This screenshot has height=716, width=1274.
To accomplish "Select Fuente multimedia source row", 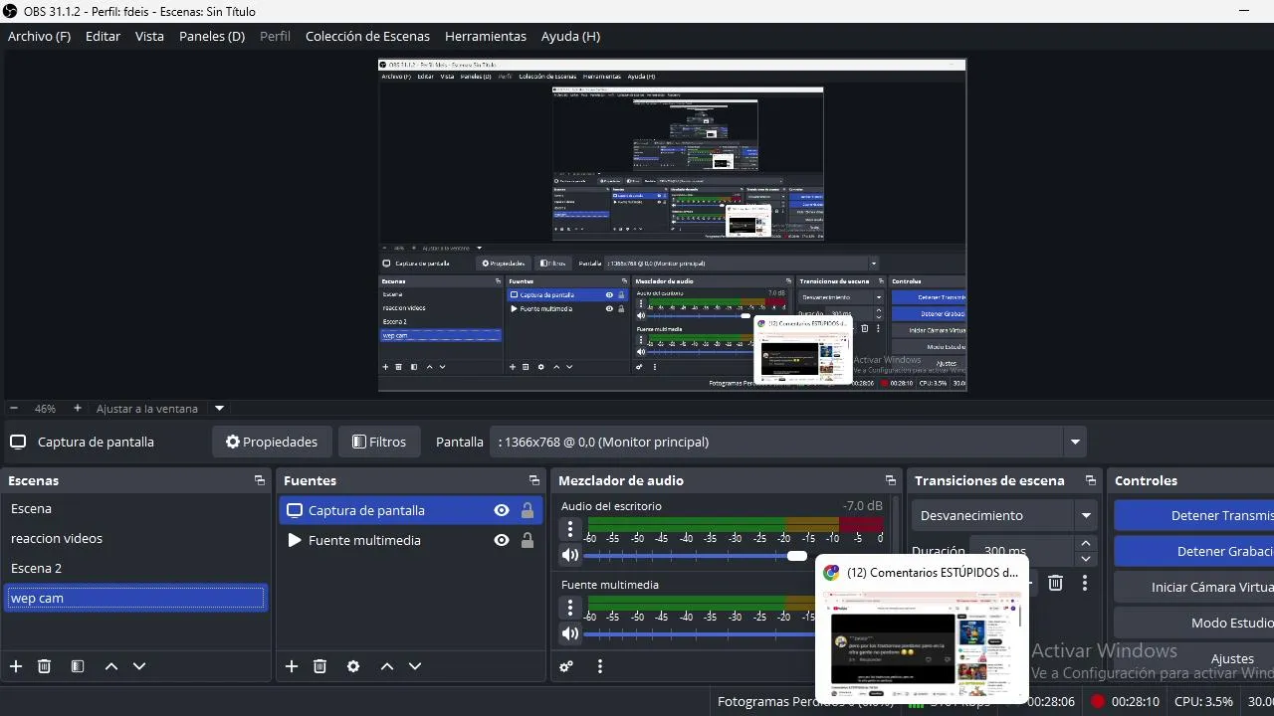I will tap(411, 540).
